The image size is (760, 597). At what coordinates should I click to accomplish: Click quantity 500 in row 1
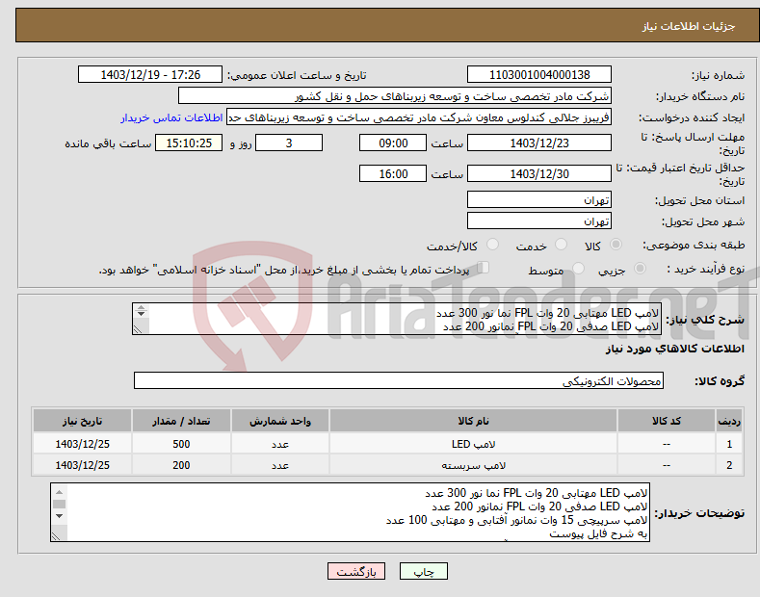pyautogui.click(x=181, y=444)
